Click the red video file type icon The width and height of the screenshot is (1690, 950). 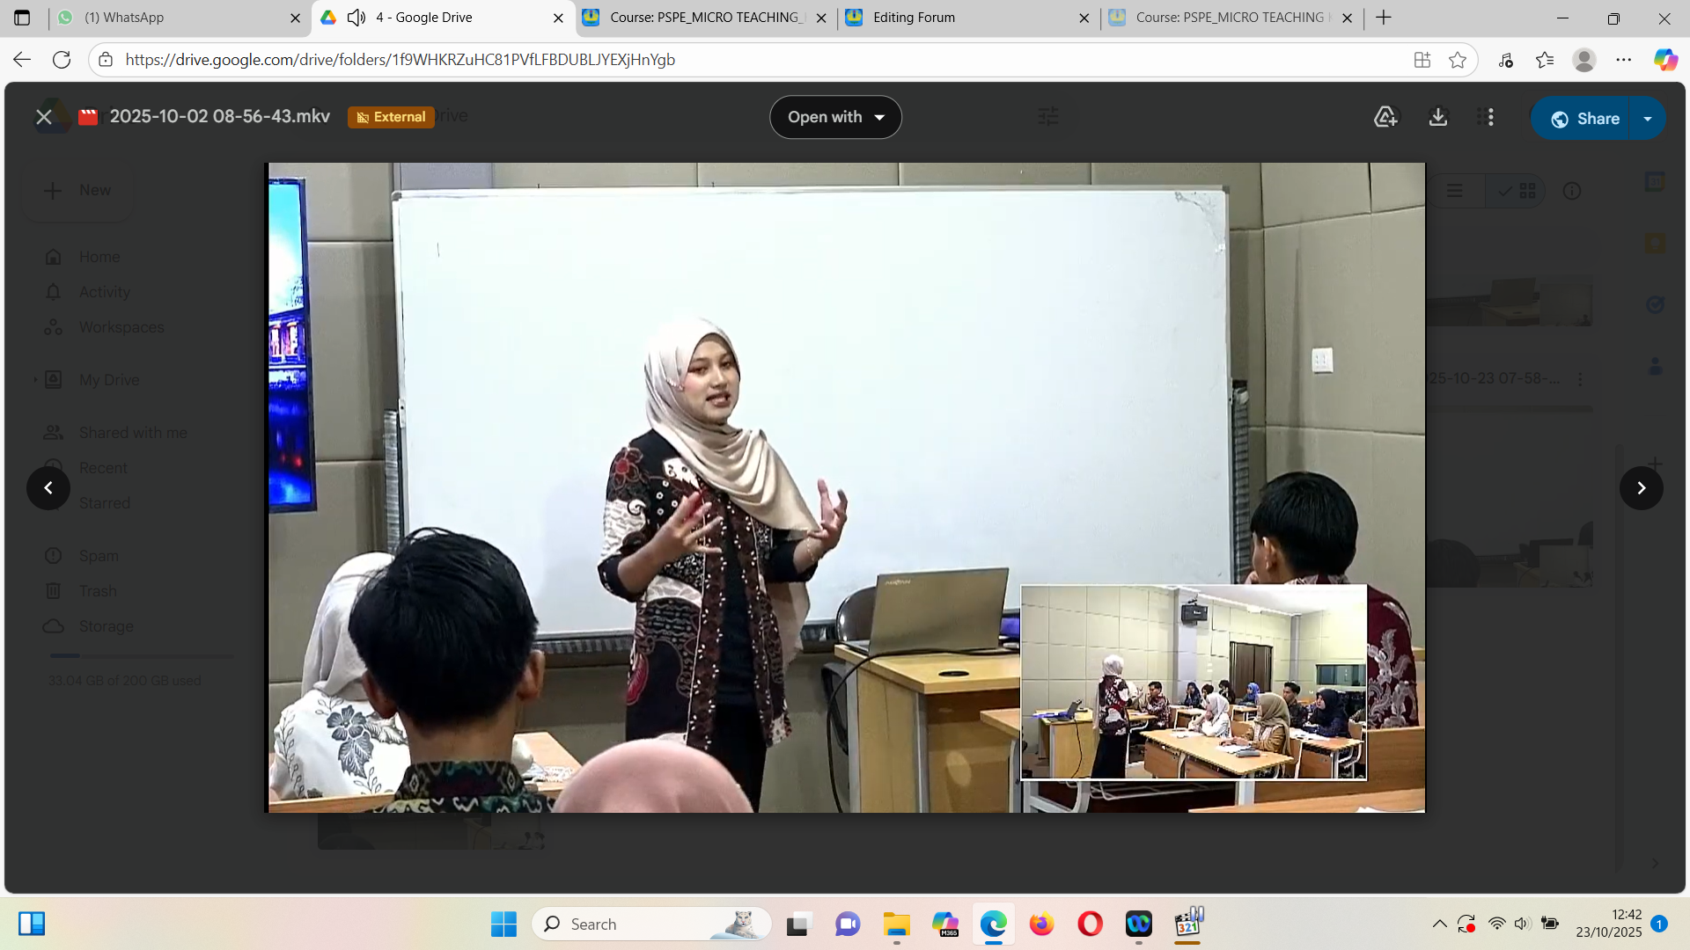click(88, 117)
